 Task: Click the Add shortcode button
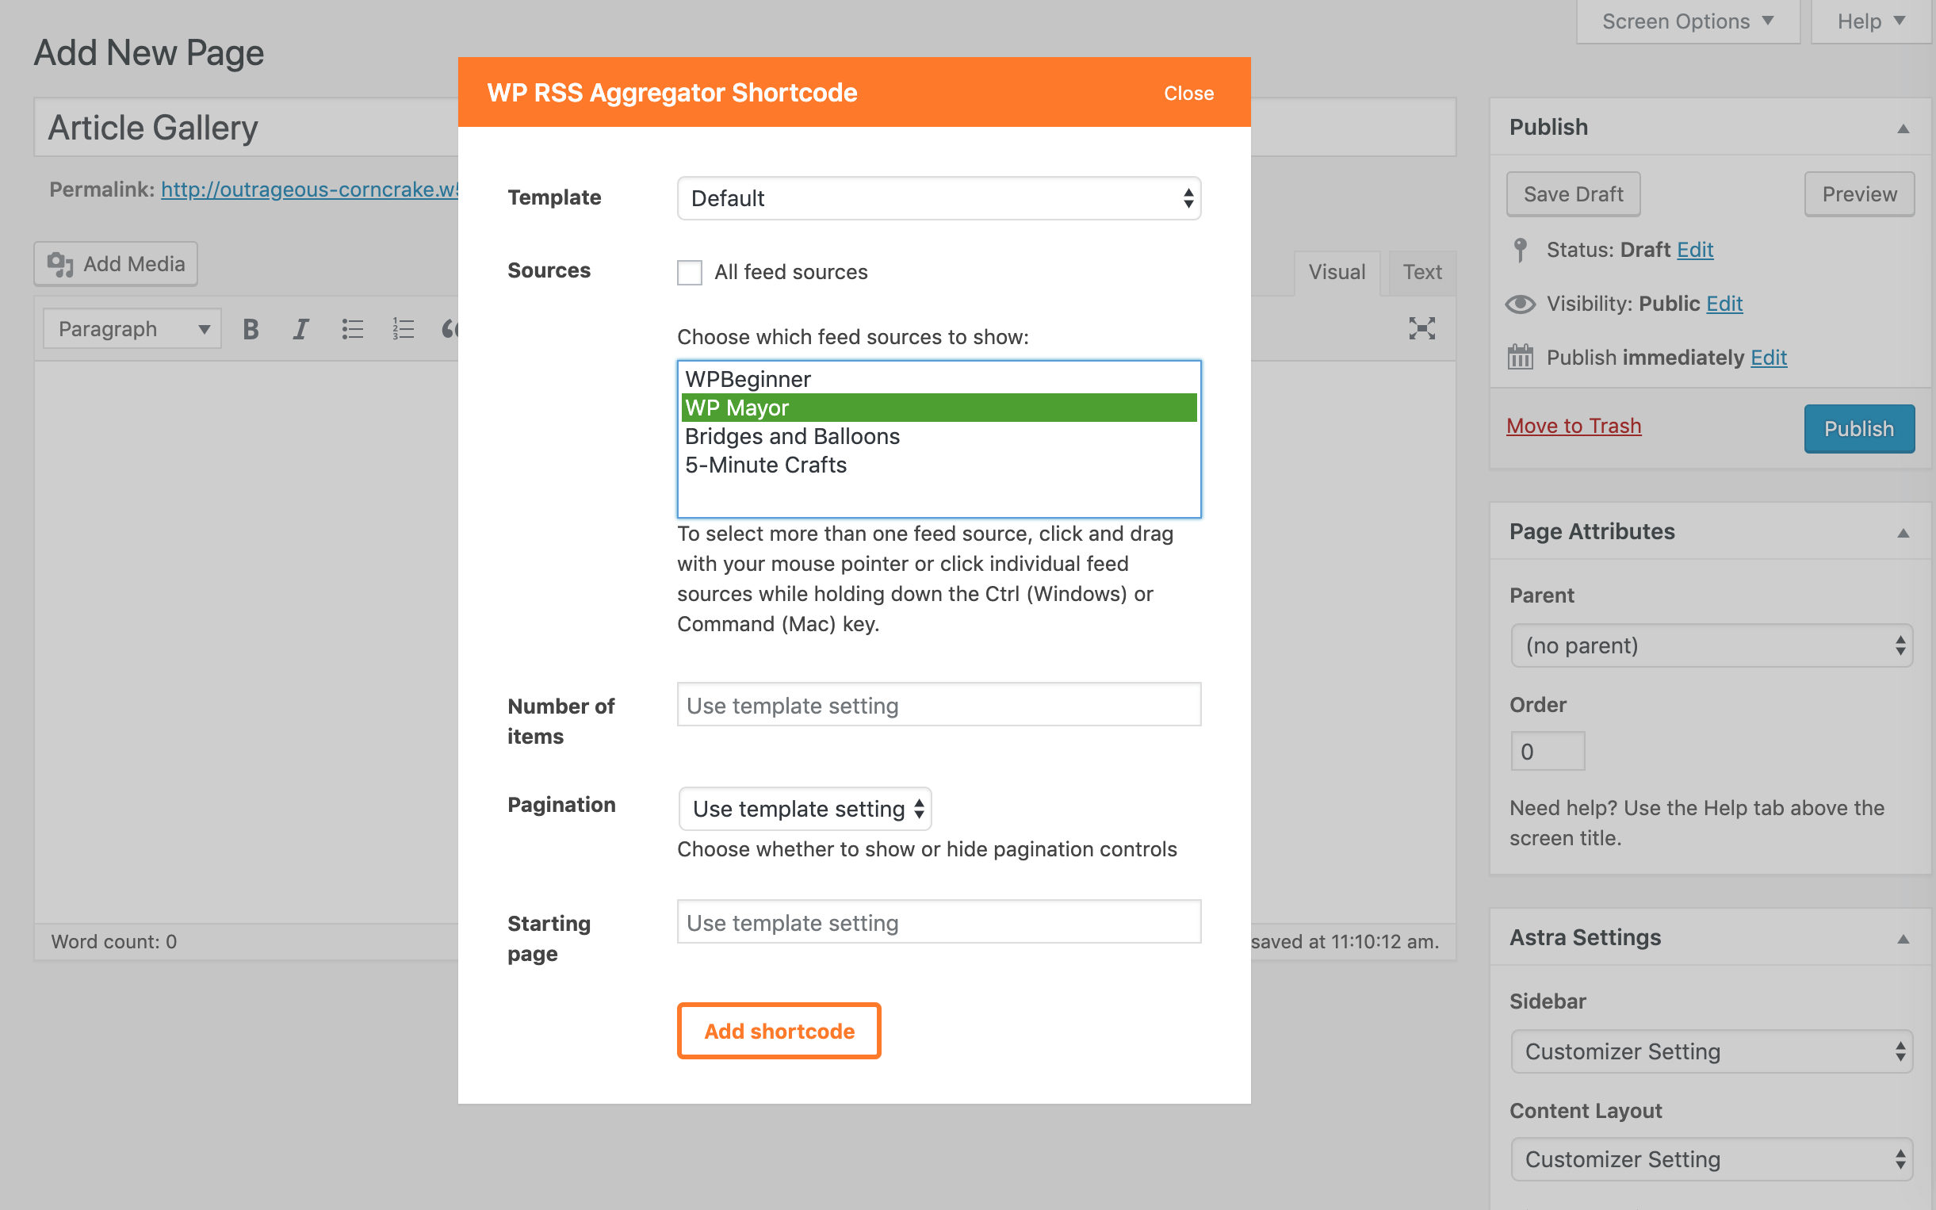pyautogui.click(x=779, y=1031)
